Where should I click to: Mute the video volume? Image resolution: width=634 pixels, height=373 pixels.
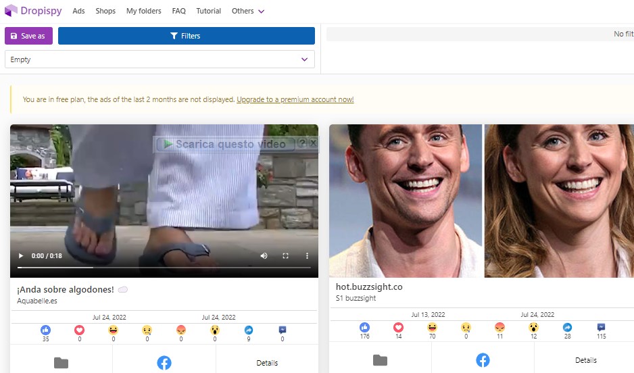pyautogui.click(x=264, y=255)
